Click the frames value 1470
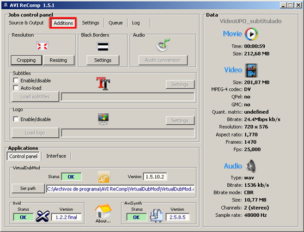The width and height of the screenshot is (304, 232). pos(250,142)
